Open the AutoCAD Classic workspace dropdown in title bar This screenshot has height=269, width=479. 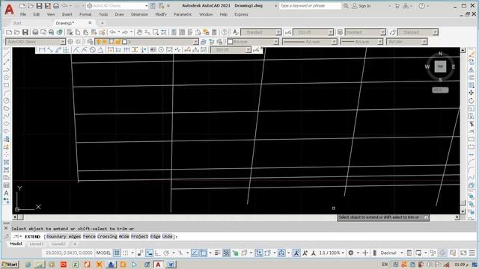pos(146,6)
